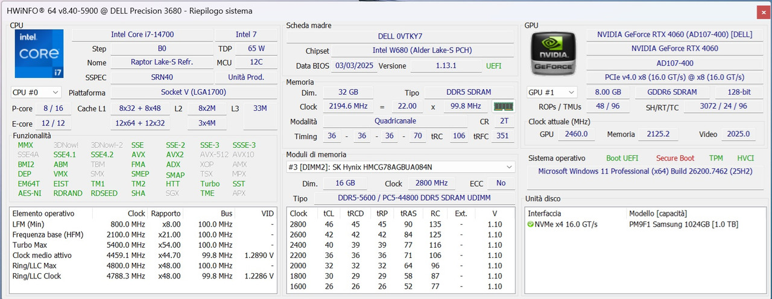Click the RDSEED feature flag
The height and width of the screenshot is (299, 772).
tap(104, 193)
